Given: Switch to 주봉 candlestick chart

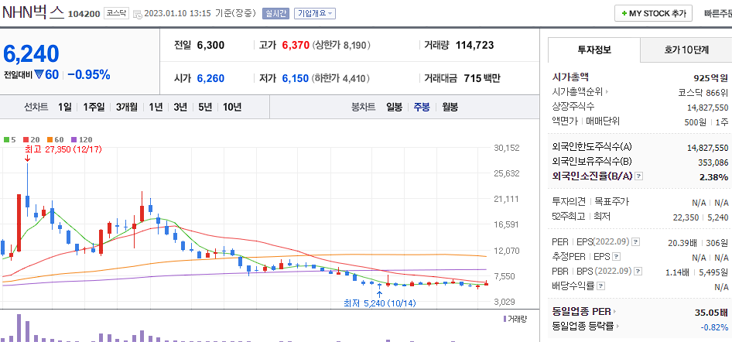Looking at the screenshot, I should [x=422, y=107].
